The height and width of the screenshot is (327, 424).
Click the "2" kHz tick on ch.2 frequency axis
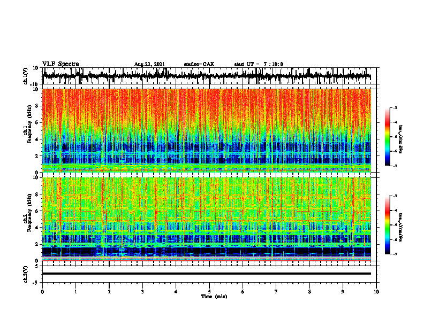click(x=37, y=244)
